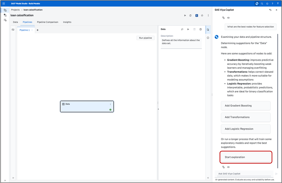Click the Copilot new chat icon

point(270,10)
